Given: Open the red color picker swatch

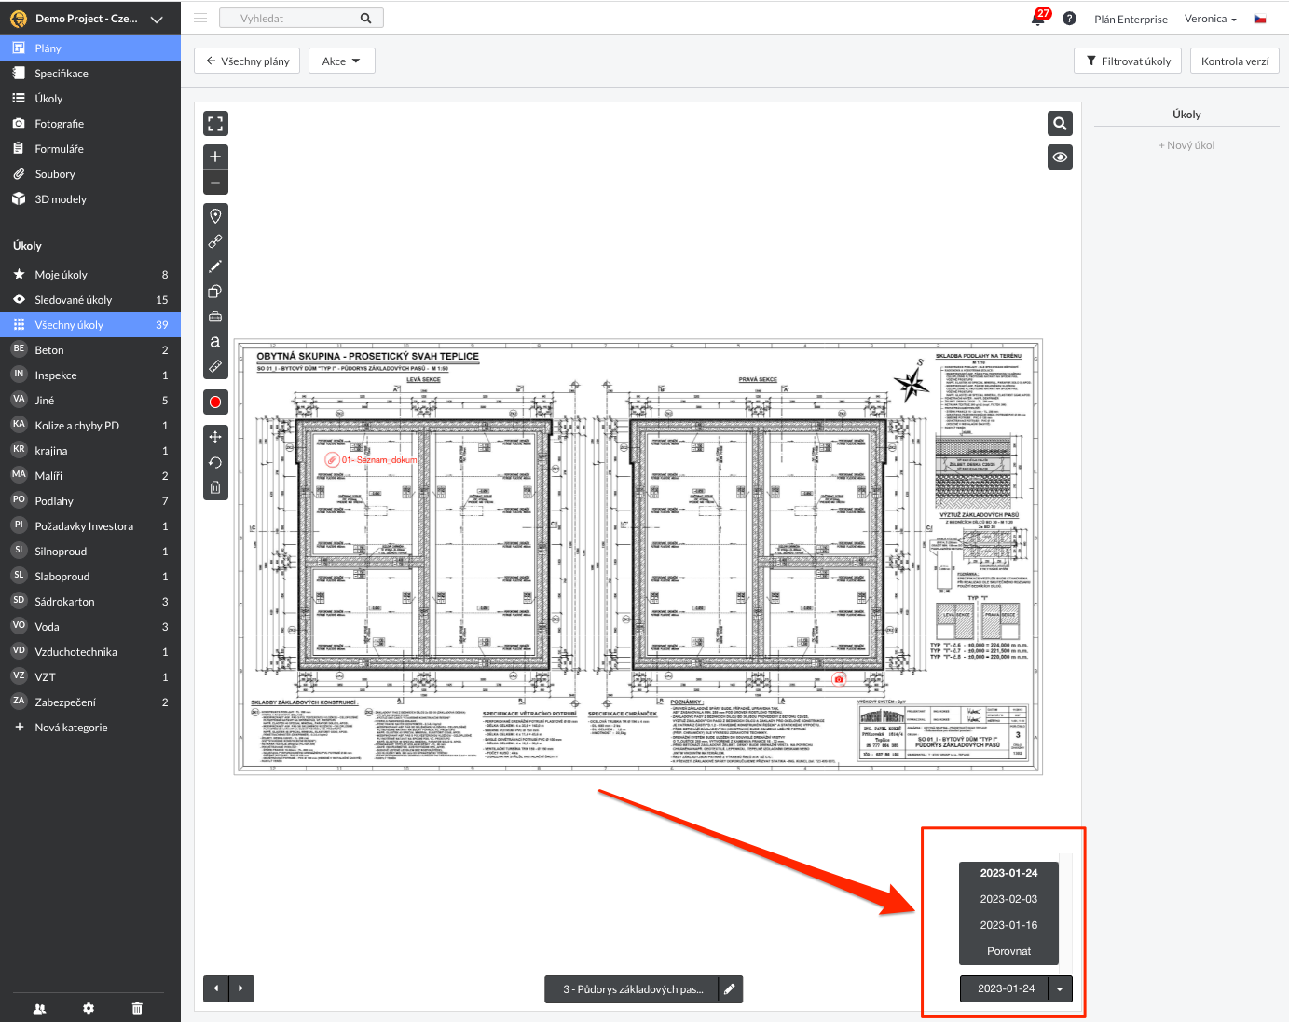Looking at the screenshot, I should click(x=215, y=402).
